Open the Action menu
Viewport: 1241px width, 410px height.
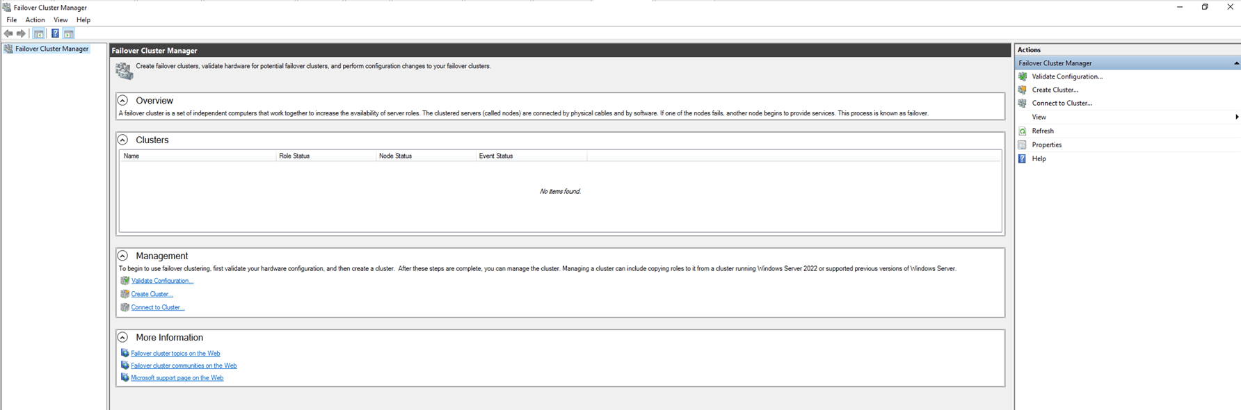click(x=35, y=20)
